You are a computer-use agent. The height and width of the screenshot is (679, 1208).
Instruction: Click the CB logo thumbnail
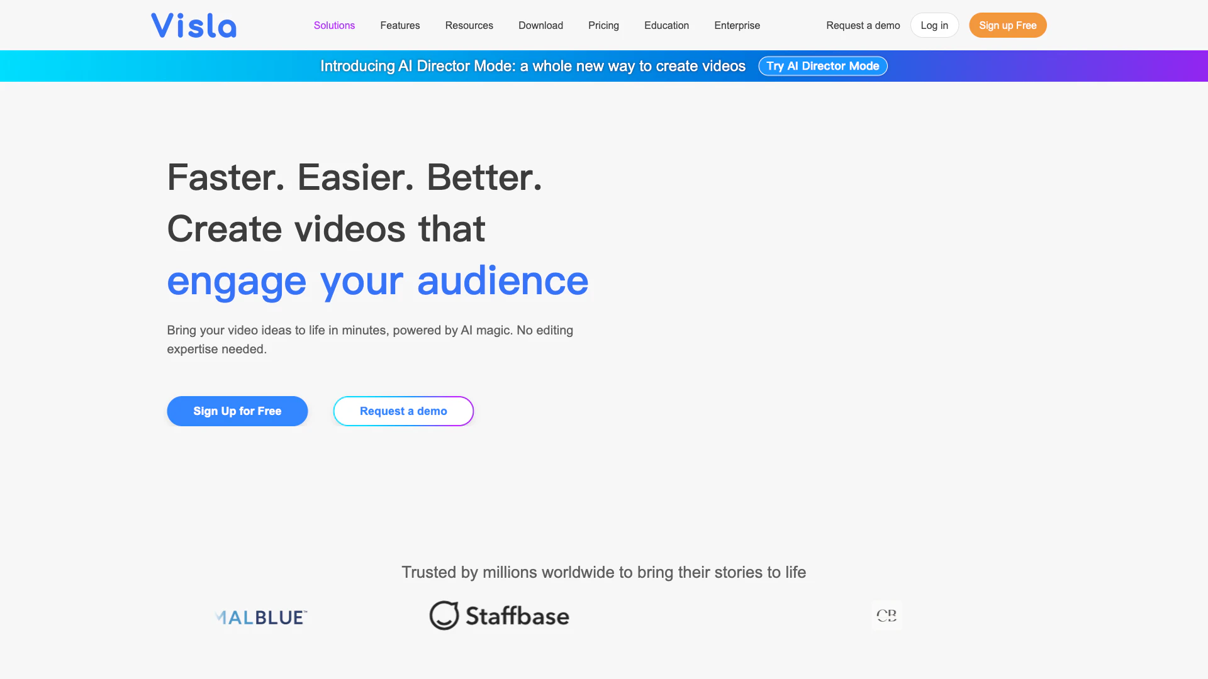886,616
